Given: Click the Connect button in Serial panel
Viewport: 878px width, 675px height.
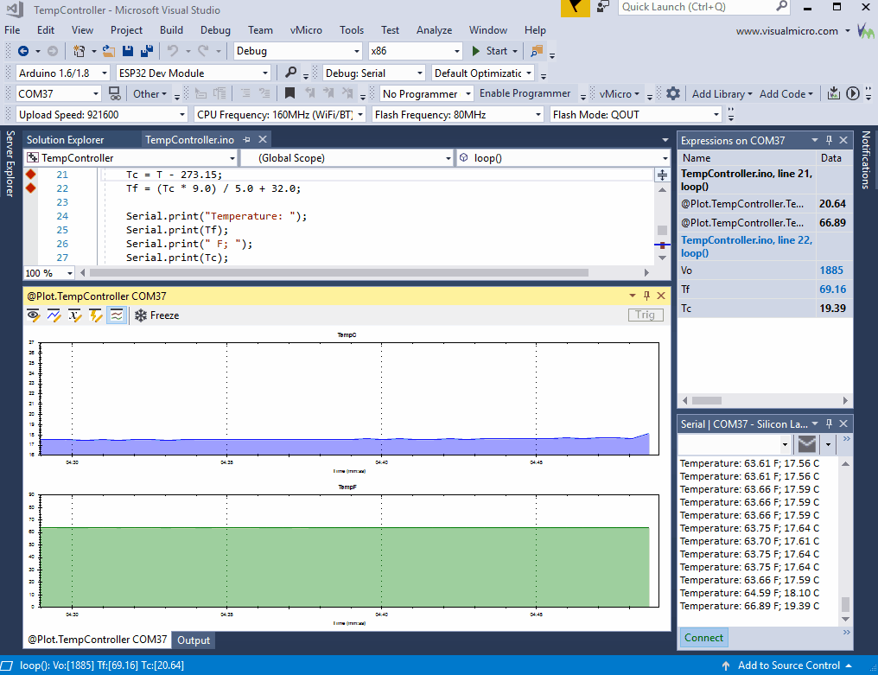Looking at the screenshot, I should click(x=703, y=638).
